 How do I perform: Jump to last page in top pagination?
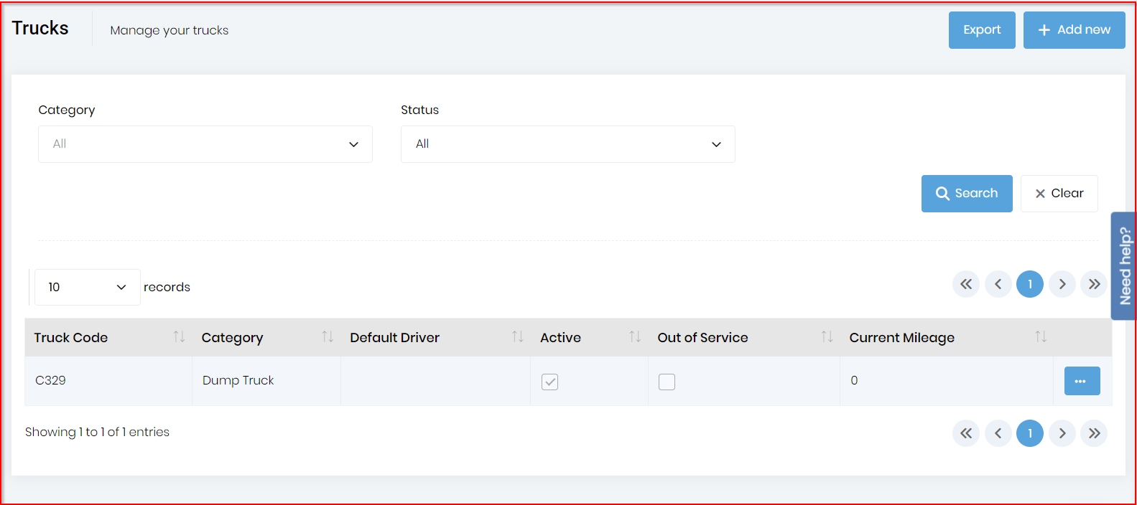(x=1093, y=284)
